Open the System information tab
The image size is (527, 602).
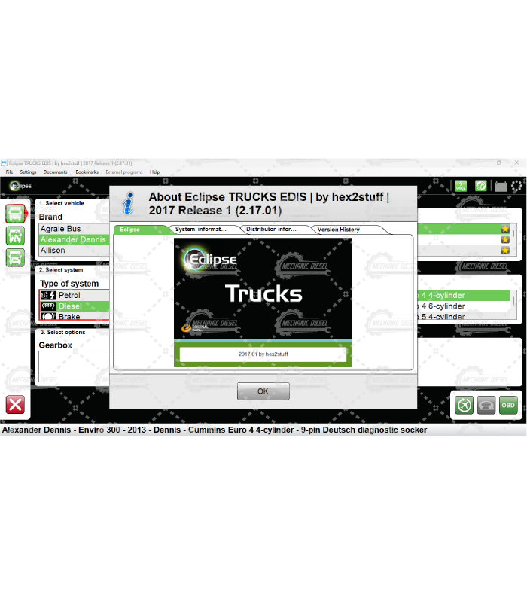click(201, 230)
